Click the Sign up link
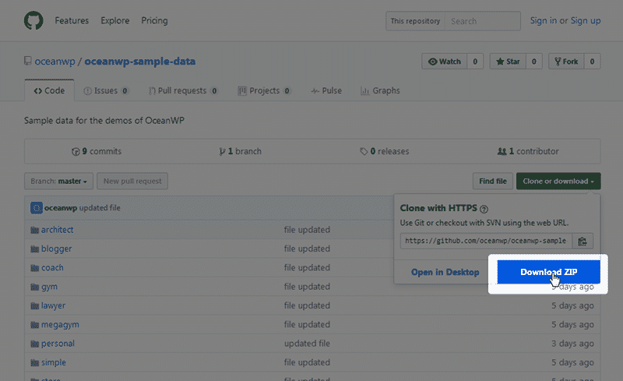This screenshot has width=623, height=381. tap(586, 21)
